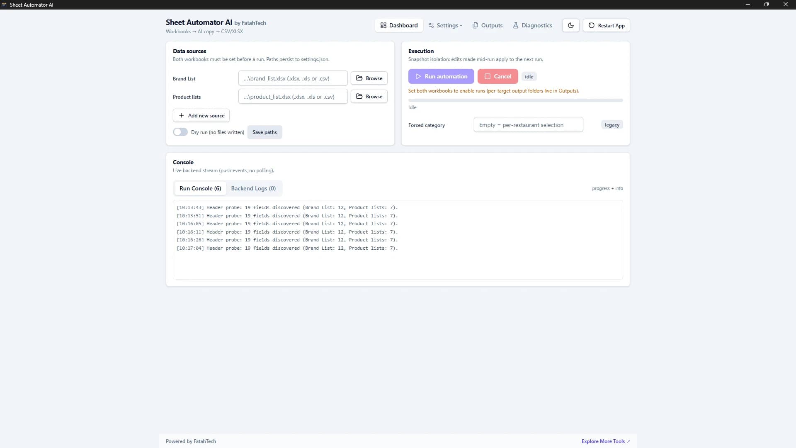Save the workbook paths
Image resolution: width=796 pixels, height=448 pixels.
pyautogui.click(x=265, y=132)
